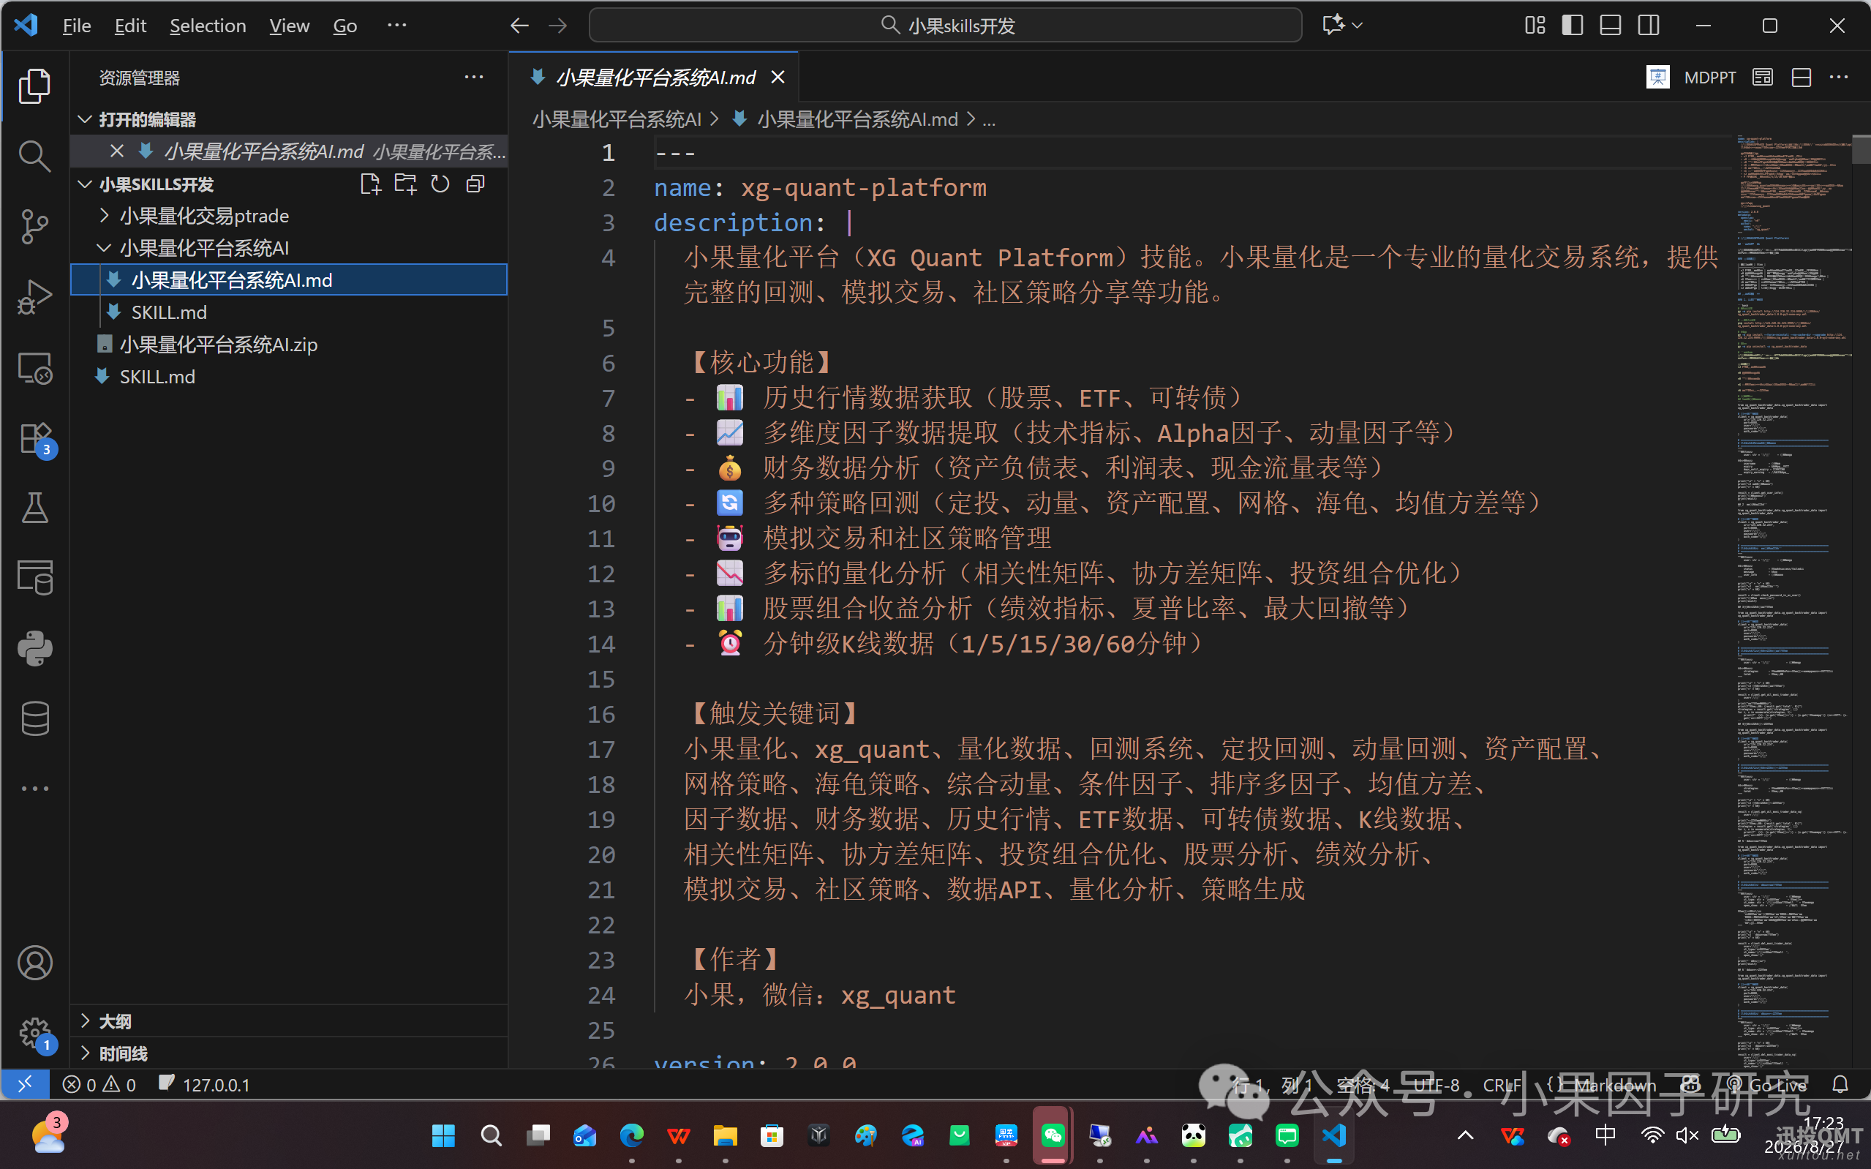The image size is (1871, 1169).
Task: Expand the 小果量化交易ptrade folder
Action: [x=104, y=216]
